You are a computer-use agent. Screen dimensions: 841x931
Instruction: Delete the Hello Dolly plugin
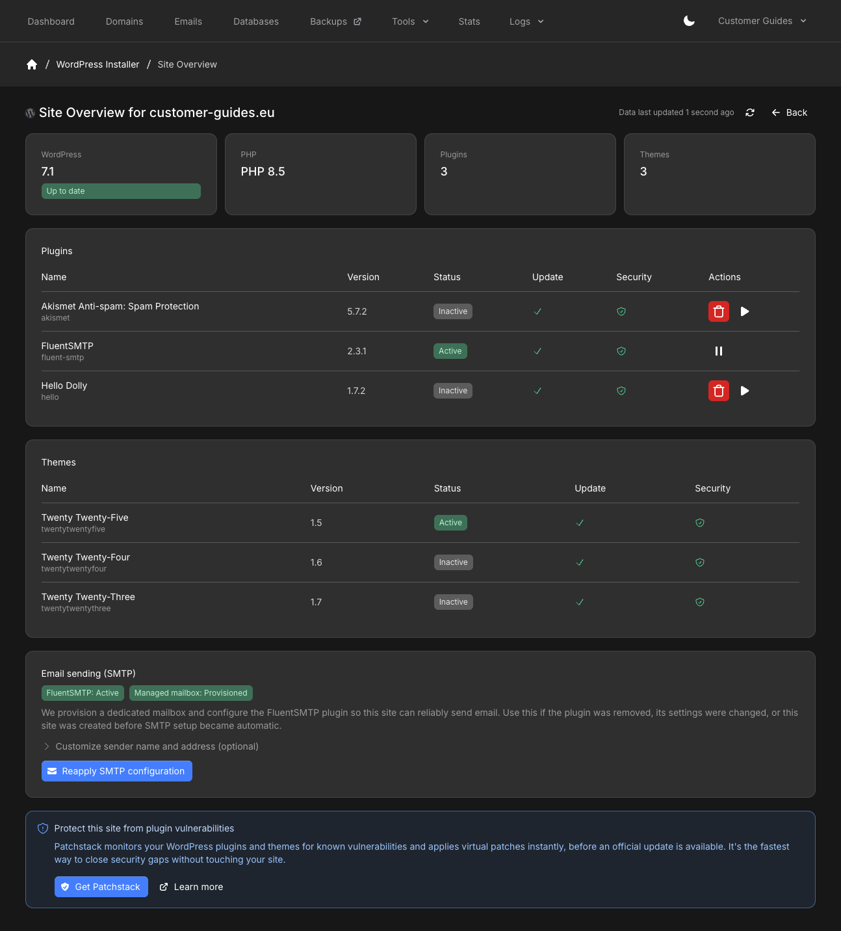719,391
